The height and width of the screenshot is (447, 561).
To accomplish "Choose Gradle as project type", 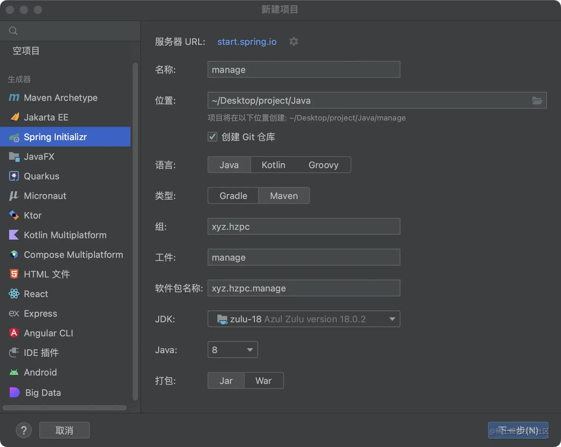I will coord(233,196).
